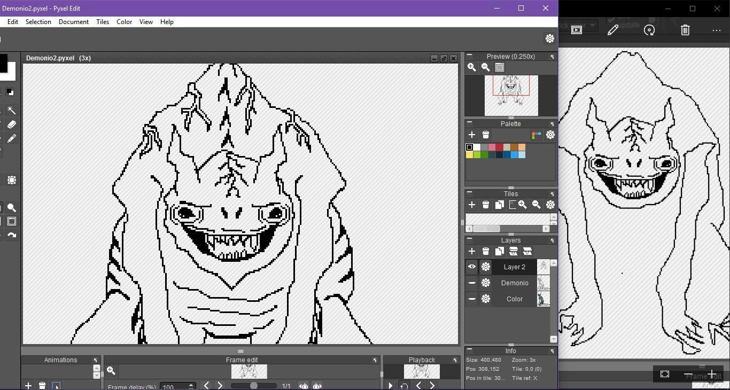Select the Eraser tool
The image size is (730, 390).
pyautogui.click(x=11, y=124)
